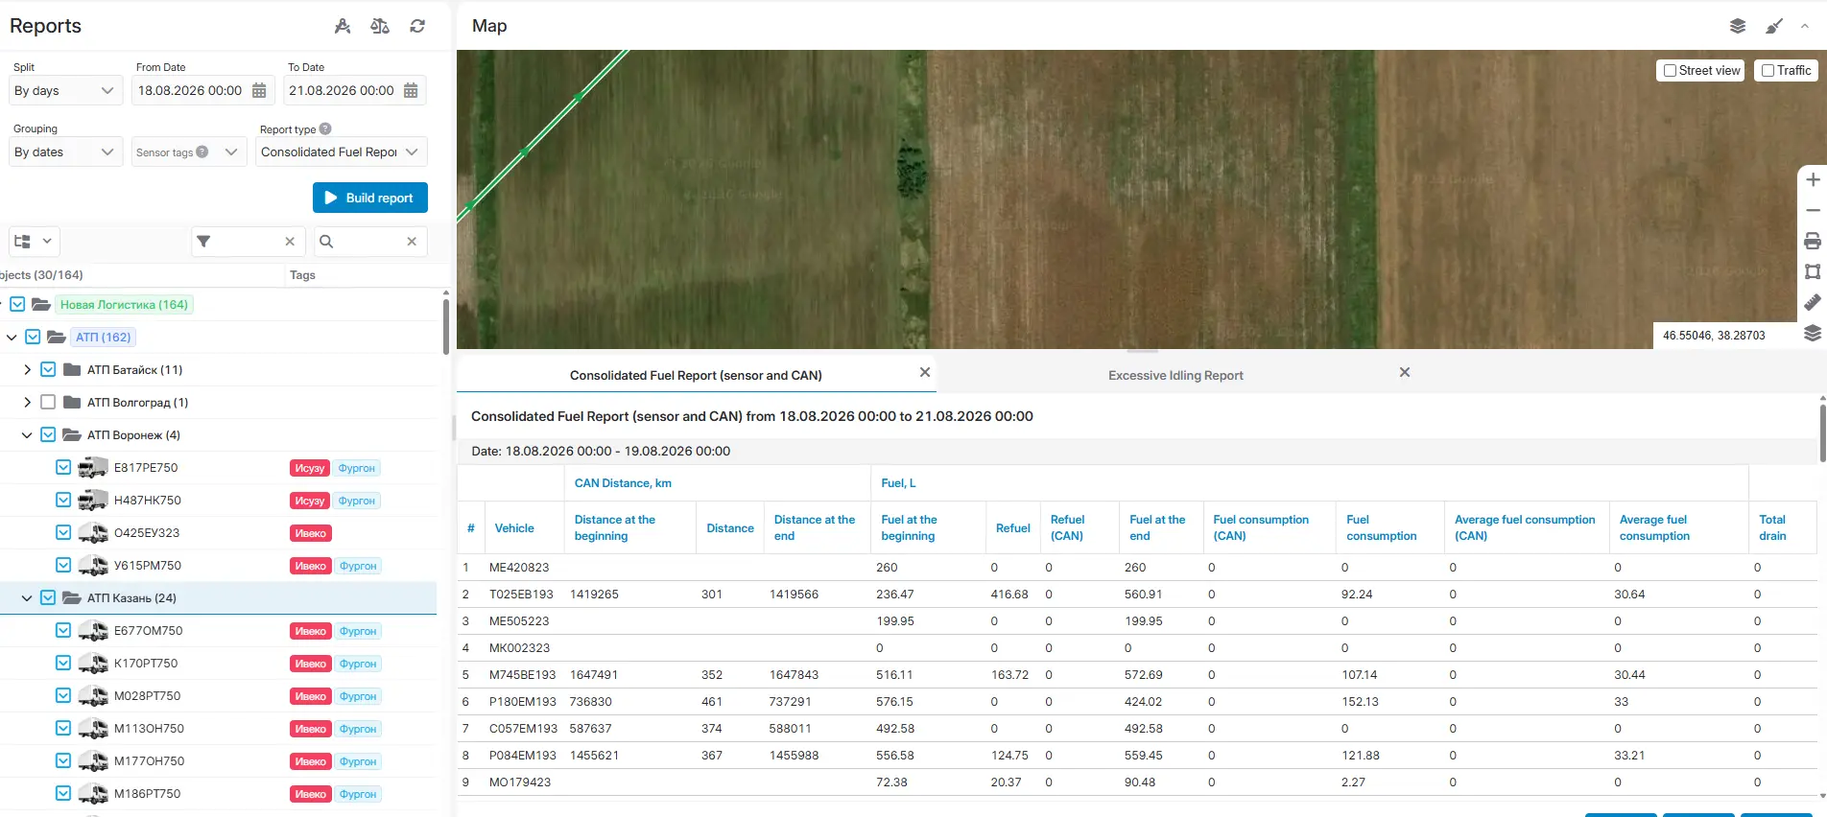Screen dimensions: 1827x817
Task: Enable the Street view checkbox
Action: click(1671, 70)
